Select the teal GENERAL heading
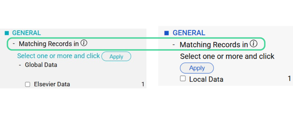The image size is (293, 117). [x=26, y=33]
